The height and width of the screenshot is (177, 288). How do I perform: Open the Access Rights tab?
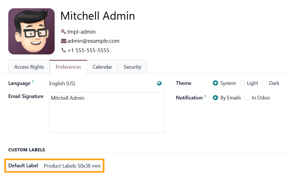[x=29, y=67]
